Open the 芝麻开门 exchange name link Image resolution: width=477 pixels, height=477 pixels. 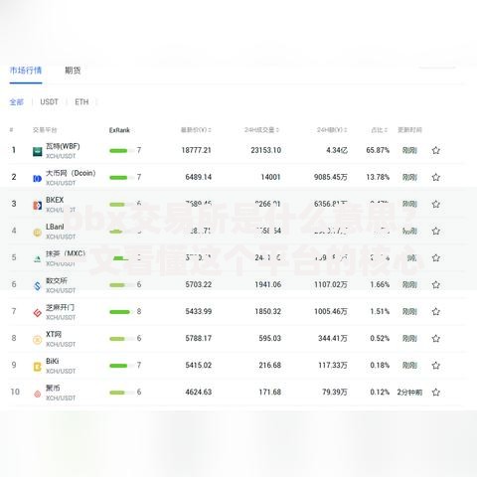click(60, 307)
